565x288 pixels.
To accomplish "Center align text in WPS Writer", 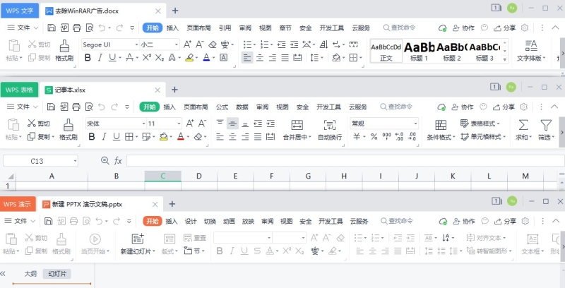I will [x=260, y=57].
